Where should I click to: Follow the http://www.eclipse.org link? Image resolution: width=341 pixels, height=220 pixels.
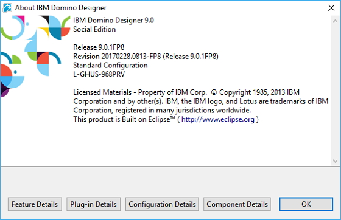(x=218, y=119)
